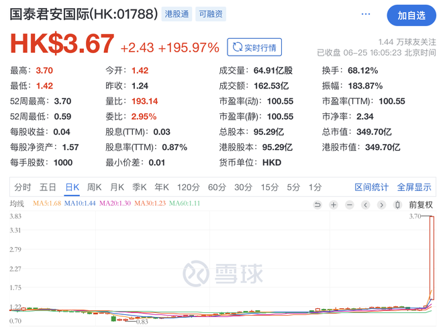Image resolution: width=443 pixels, height=327 pixels.
Task: Click the 港股通 tag next to stock name
Action: point(177,14)
